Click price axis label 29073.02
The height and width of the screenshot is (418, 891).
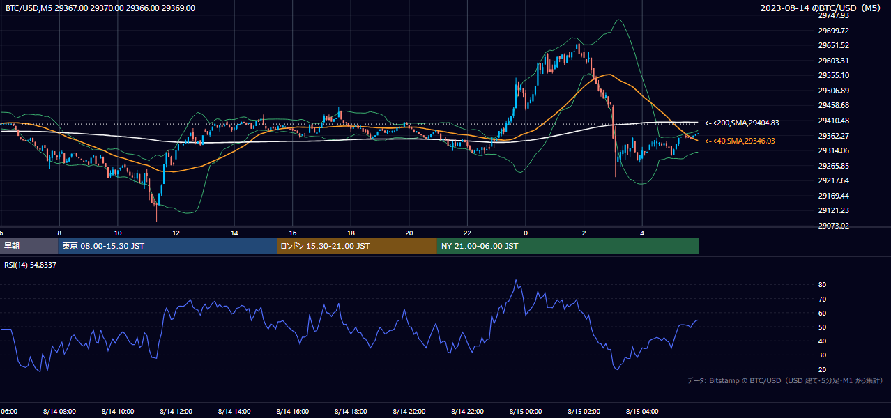pos(833,226)
